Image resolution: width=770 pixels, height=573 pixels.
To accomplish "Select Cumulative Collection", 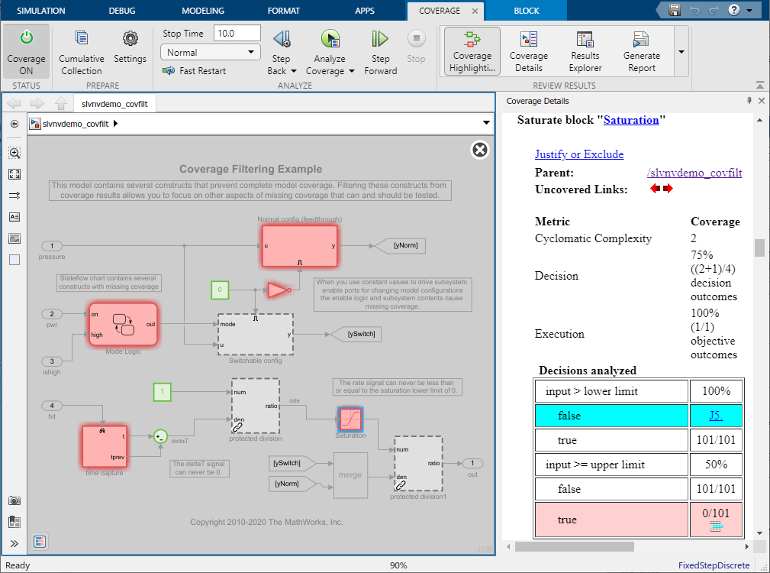I will pos(81,51).
